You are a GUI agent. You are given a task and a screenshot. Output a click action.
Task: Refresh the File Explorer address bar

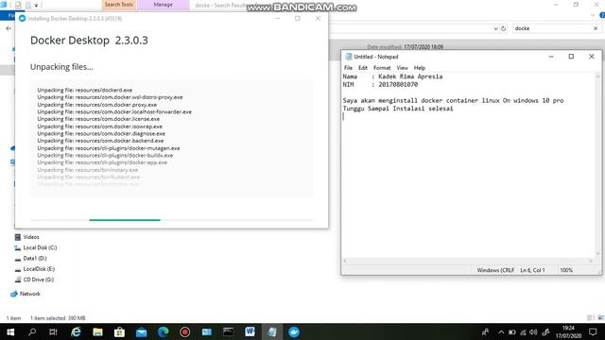point(504,28)
